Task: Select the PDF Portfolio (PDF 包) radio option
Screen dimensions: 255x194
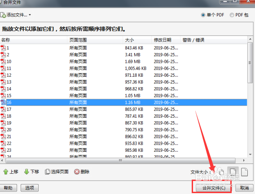Action: 232,15
